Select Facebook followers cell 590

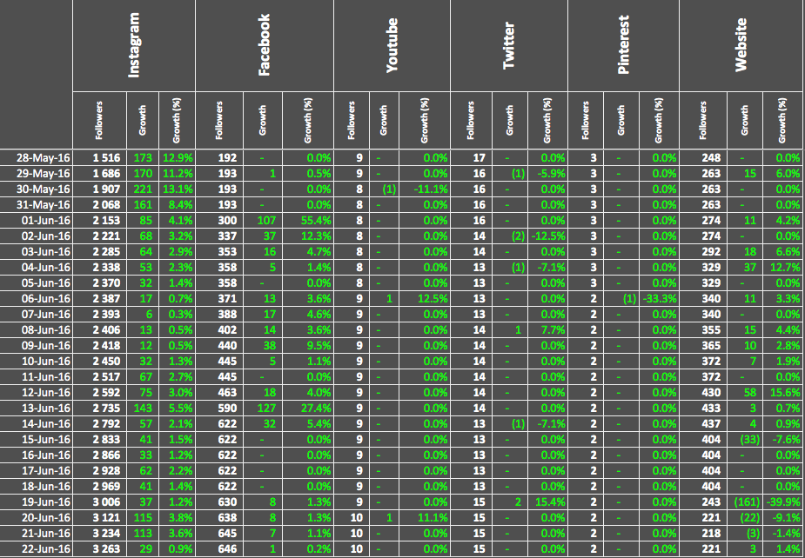(219, 409)
